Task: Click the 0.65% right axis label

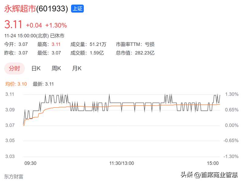Action: pos(232,110)
